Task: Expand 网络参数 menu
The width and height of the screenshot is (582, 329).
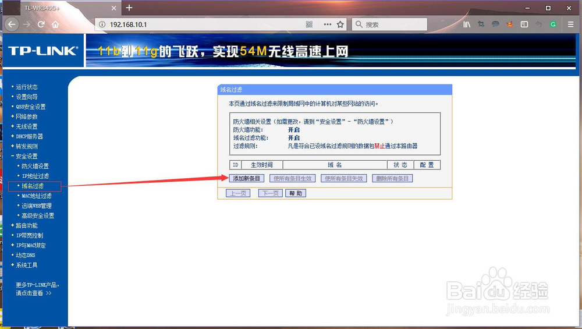Action: click(x=27, y=116)
